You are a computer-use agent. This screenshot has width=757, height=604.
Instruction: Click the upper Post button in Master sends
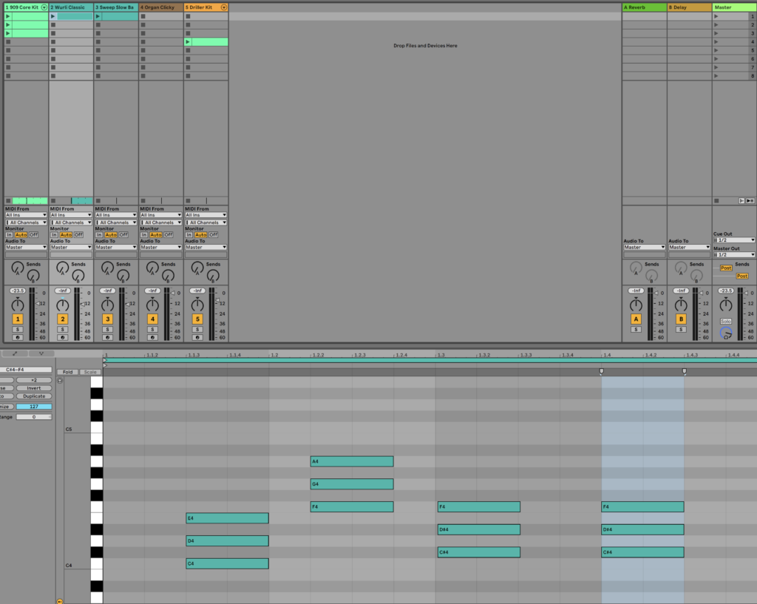click(726, 268)
